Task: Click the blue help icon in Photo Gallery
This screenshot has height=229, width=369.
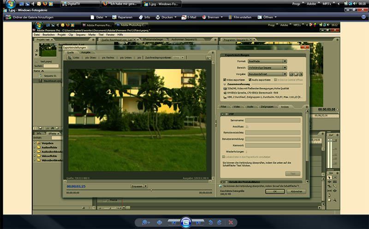Action: pyautogui.click(x=363, y=17)
